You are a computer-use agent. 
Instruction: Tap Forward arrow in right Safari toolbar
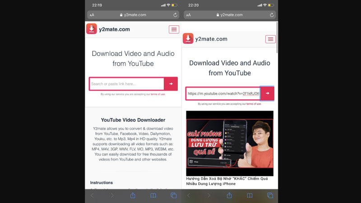point(209,195)
